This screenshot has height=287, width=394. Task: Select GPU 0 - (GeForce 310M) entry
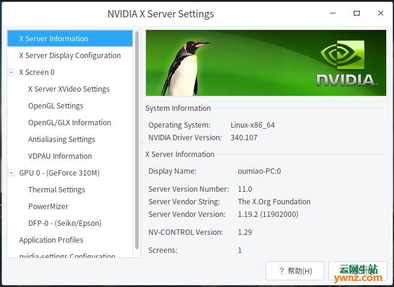point(59,173)
